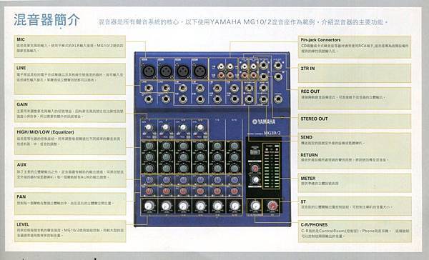429x260 pixels.
Task: Click the LED level meter on the mixer
Action: point(272,166)
